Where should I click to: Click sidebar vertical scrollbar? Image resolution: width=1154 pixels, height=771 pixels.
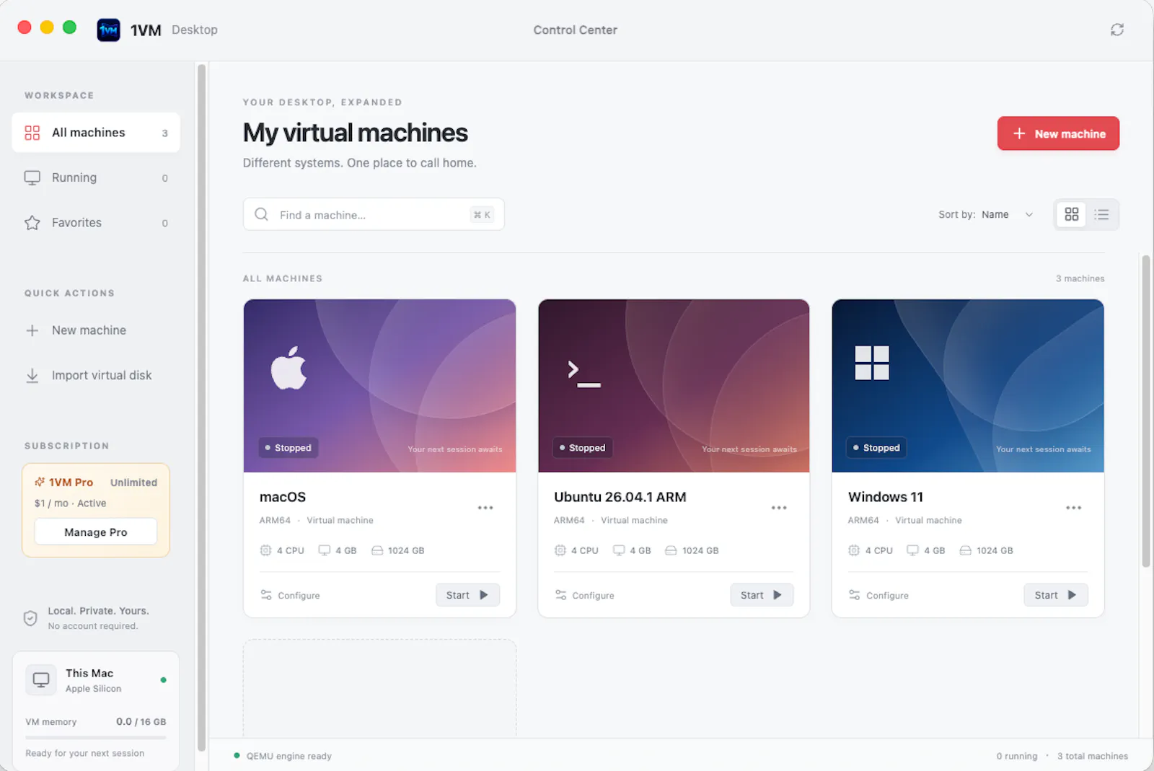click(x=201, y=407)
